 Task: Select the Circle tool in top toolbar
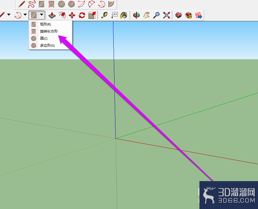[61, 4]
